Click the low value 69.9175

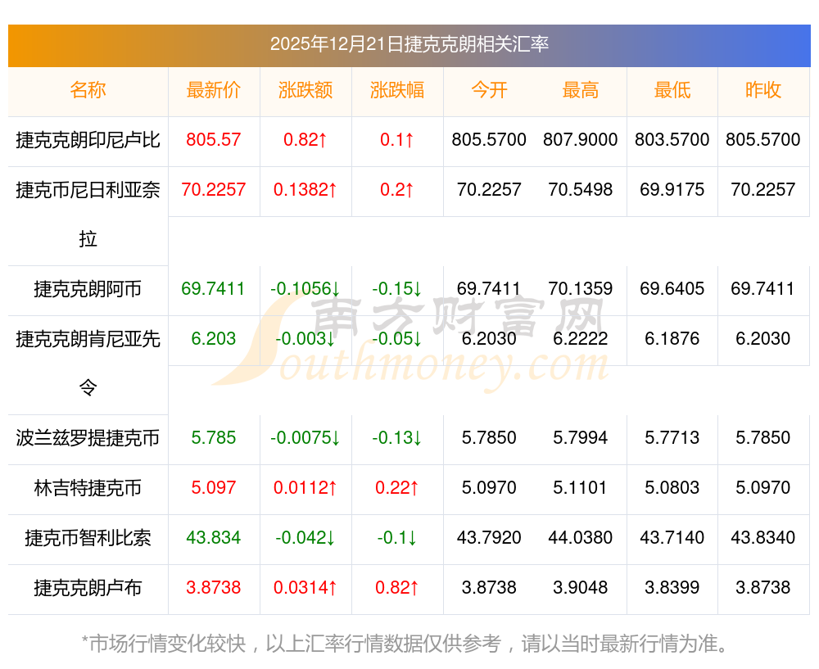coord(672,190)
